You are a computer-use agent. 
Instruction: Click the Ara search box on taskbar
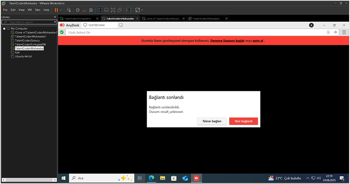tap(101, 178)
